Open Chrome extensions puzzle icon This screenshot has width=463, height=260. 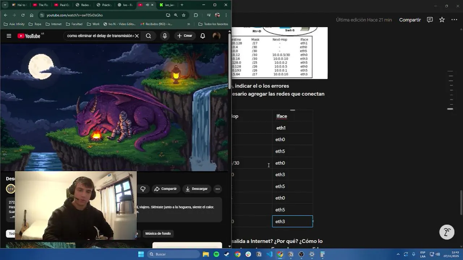pyautogui.click(x=196, y=15)
